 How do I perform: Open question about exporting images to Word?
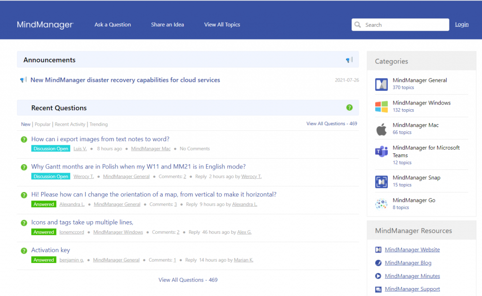[x=100, y=139]
